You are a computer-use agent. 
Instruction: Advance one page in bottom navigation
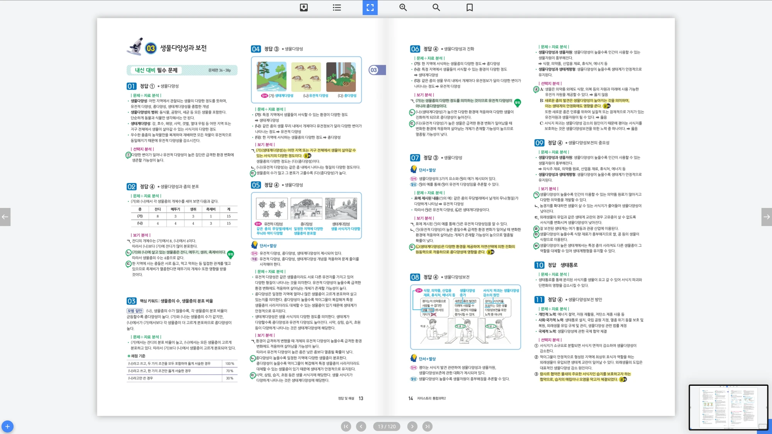coord(412,426)
